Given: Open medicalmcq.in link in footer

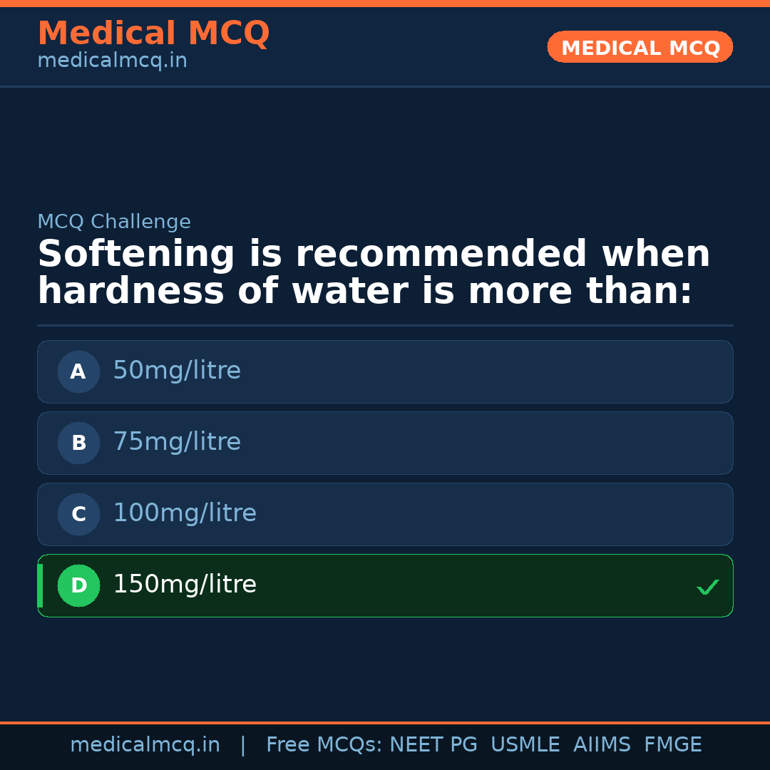Looking at the screenshot, I should (x=145, y=745).
